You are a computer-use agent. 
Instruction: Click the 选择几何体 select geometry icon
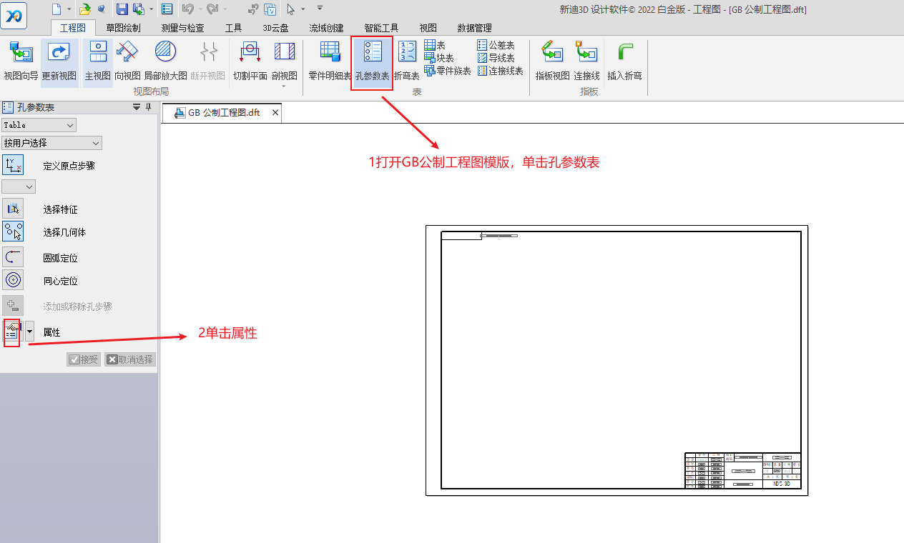tap(13, 231)
